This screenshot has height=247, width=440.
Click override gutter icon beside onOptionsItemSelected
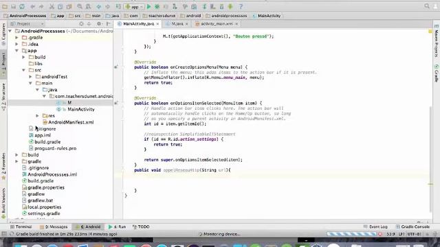point(116,103)
